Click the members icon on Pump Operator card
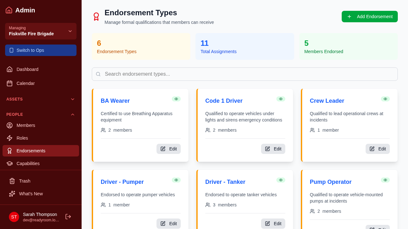The image size is (408, 229). point(312,211)
